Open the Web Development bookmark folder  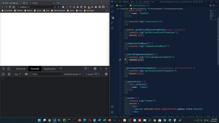pos(58,11)
